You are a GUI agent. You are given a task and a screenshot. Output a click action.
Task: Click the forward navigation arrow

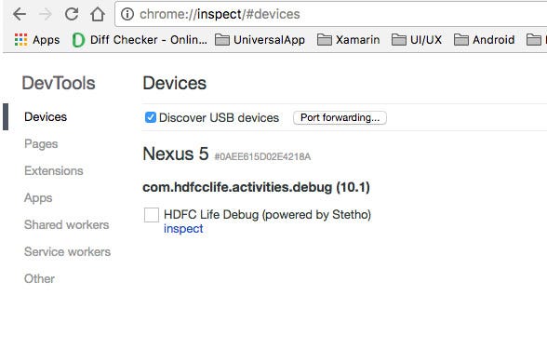click(46, 14)
